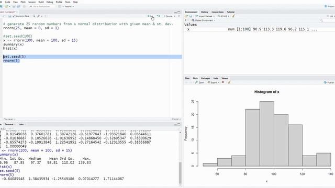
Task: Click the load workspace icon in Environment
Action: (x=186, y=16)
